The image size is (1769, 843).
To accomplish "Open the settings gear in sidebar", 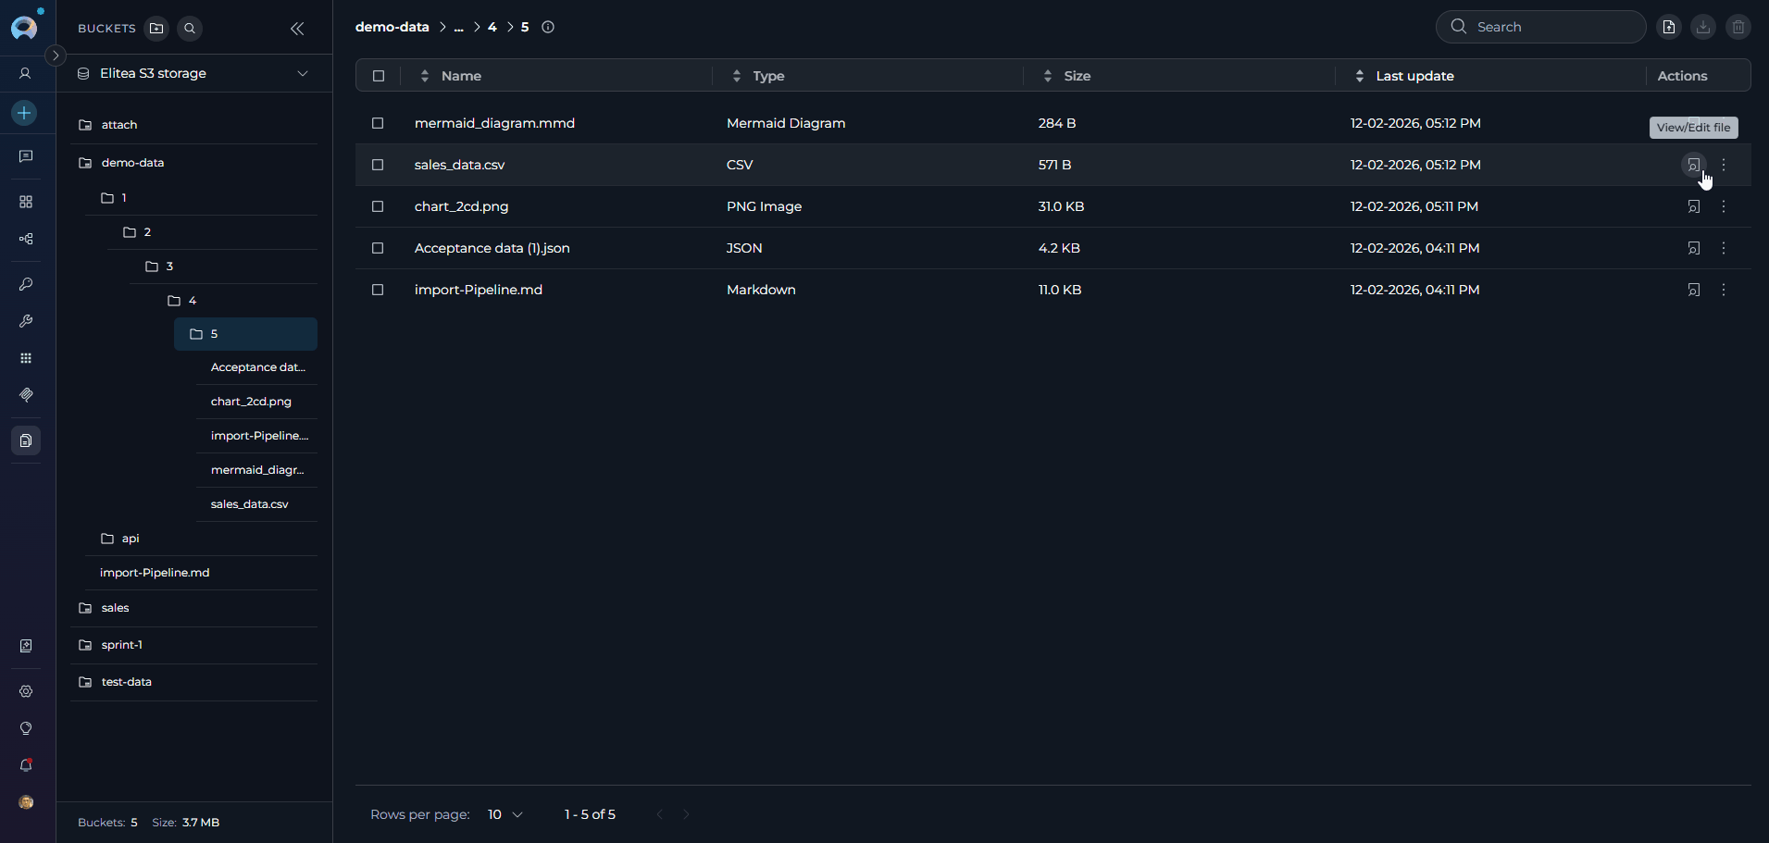I will coord(26,691).
